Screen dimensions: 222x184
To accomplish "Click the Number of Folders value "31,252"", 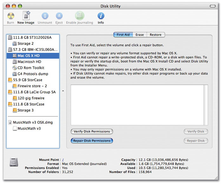I will pos(68,172).
